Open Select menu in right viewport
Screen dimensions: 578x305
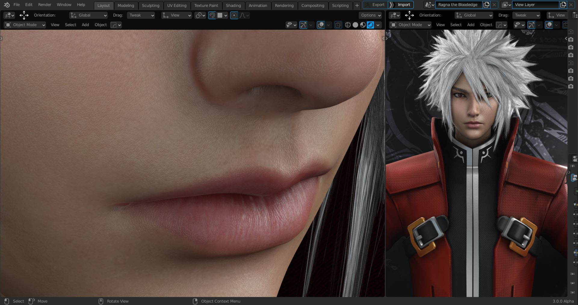point(456,25)
